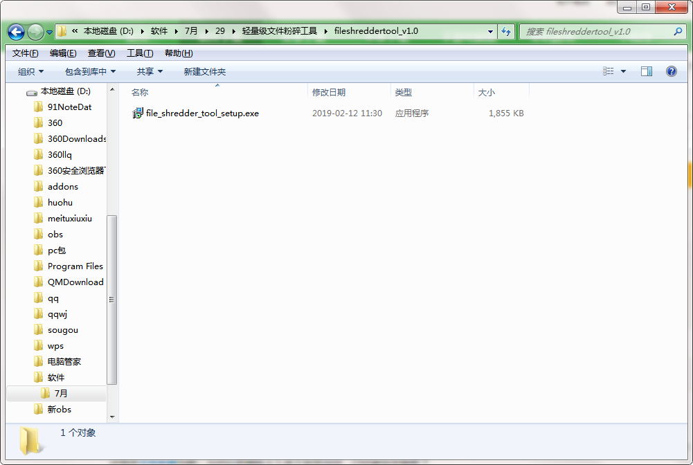Open the 帮助(H) menu
The width and height of the screenshot is (693, 465).
tap(179, 53)
